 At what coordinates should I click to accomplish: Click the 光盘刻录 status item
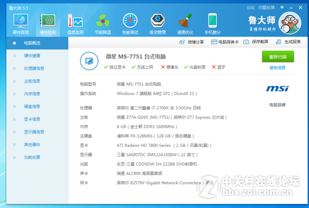coord(195,67)
